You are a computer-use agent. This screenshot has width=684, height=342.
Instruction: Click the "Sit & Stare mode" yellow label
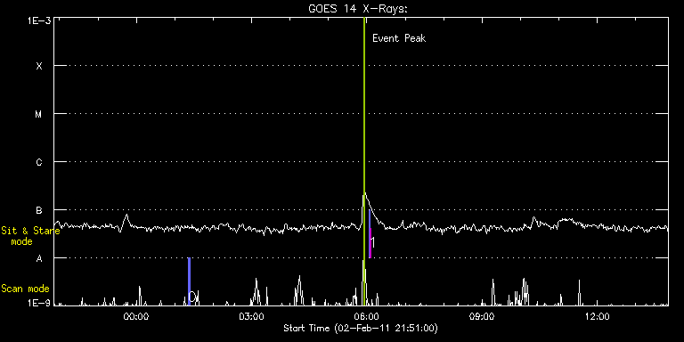click(x=30, y=235)
